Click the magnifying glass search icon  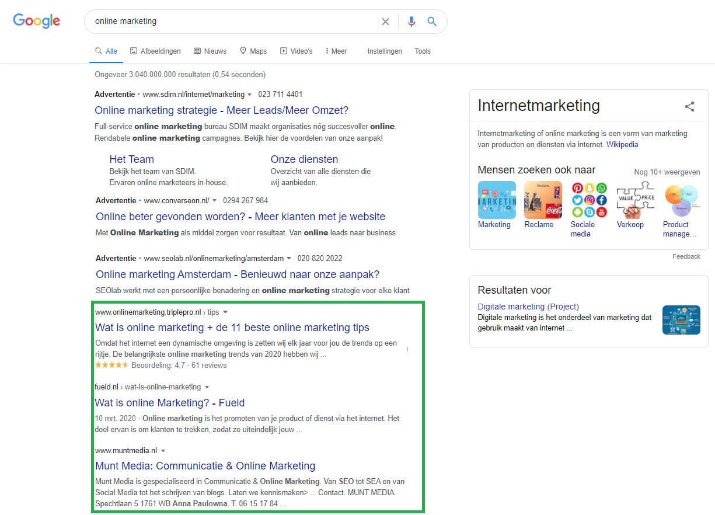coord(432,21)
